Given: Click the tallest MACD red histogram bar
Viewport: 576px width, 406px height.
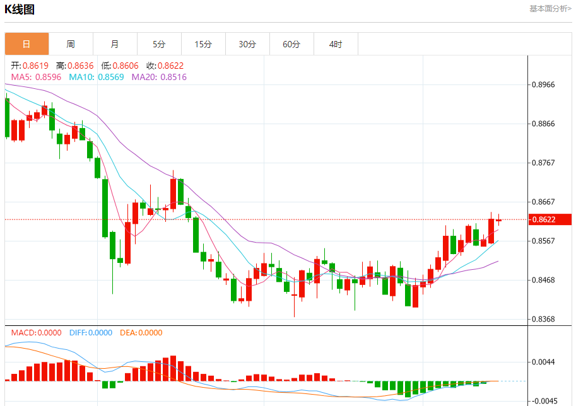Looking at the screenshot, I should tap(173, 368).
